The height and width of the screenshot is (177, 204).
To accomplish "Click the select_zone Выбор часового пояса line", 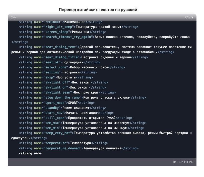I will [x=72, y=67].
